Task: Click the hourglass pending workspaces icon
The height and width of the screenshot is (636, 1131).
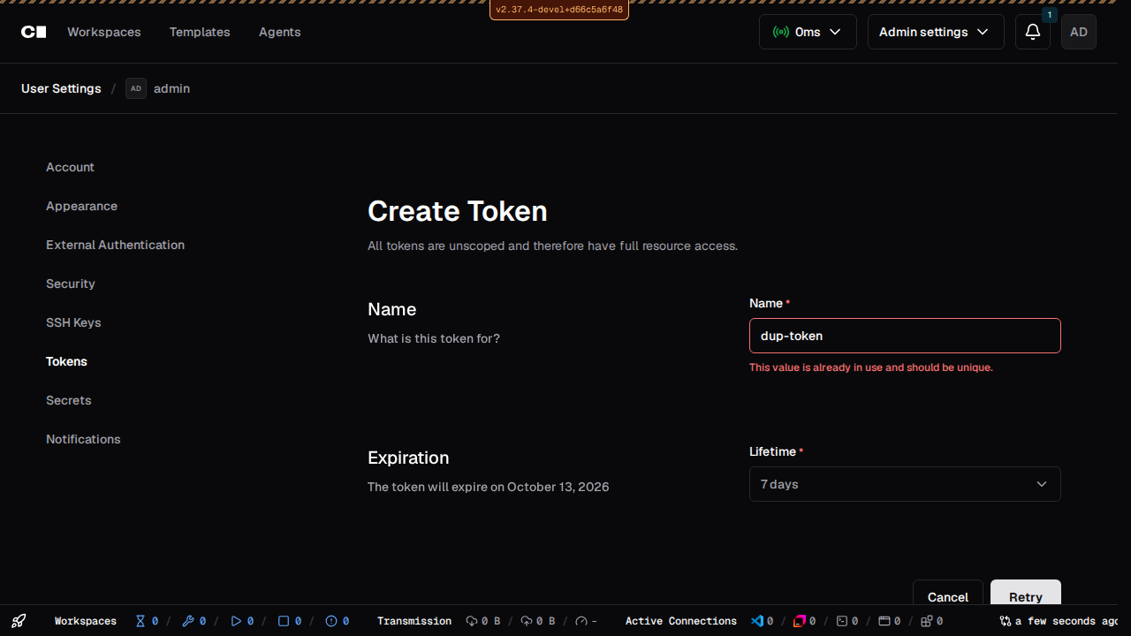Action: 140,621
